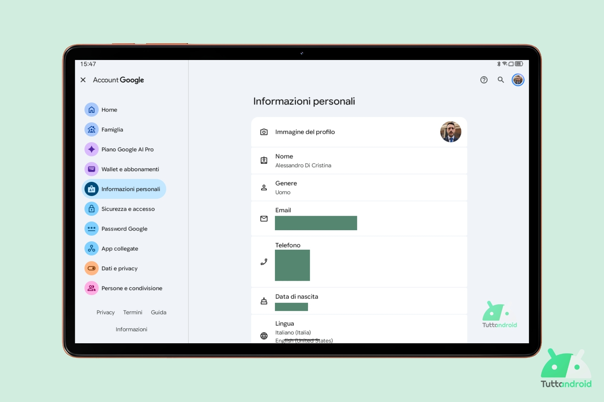Click the camera icon beside Immagine del profilo
This screenshot has width=604, height=402.
[x=264, y=132]
